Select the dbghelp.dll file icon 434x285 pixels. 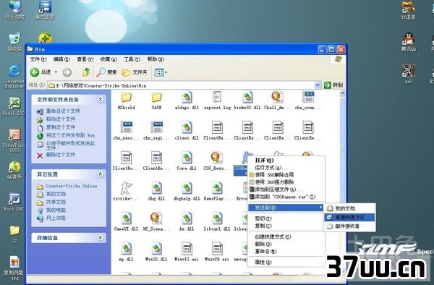187,188
